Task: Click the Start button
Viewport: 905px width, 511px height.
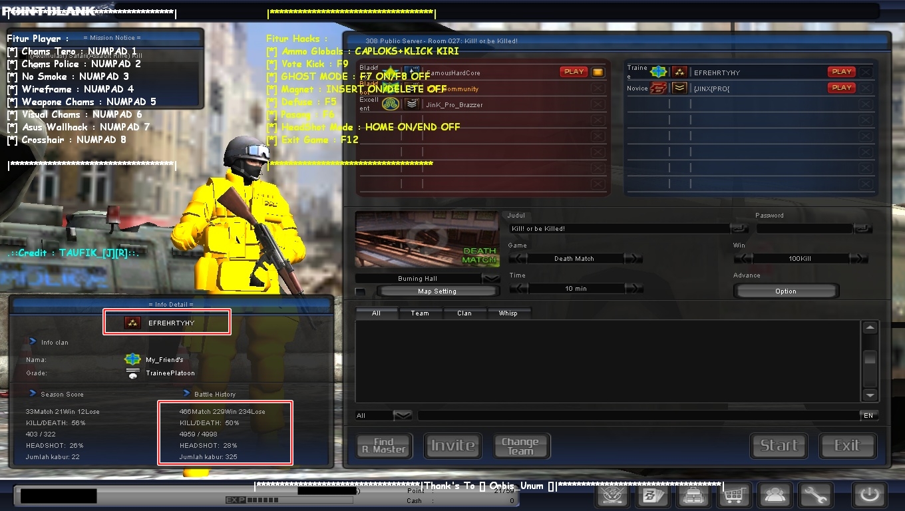Action: coord(779,446)
